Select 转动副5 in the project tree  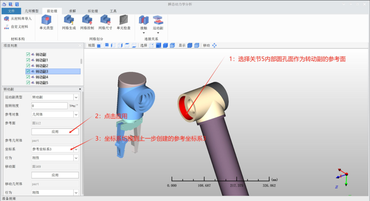[42, 83]
